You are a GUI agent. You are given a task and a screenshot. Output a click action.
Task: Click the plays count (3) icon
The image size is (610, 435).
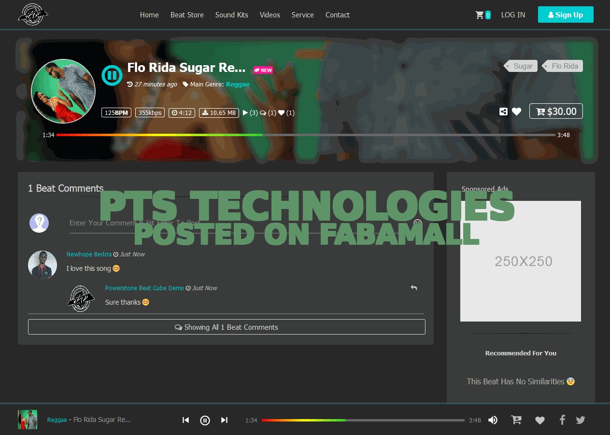(x=250, y=113)
